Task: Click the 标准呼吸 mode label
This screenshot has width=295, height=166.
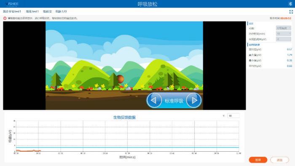Action: coord(174,101)
